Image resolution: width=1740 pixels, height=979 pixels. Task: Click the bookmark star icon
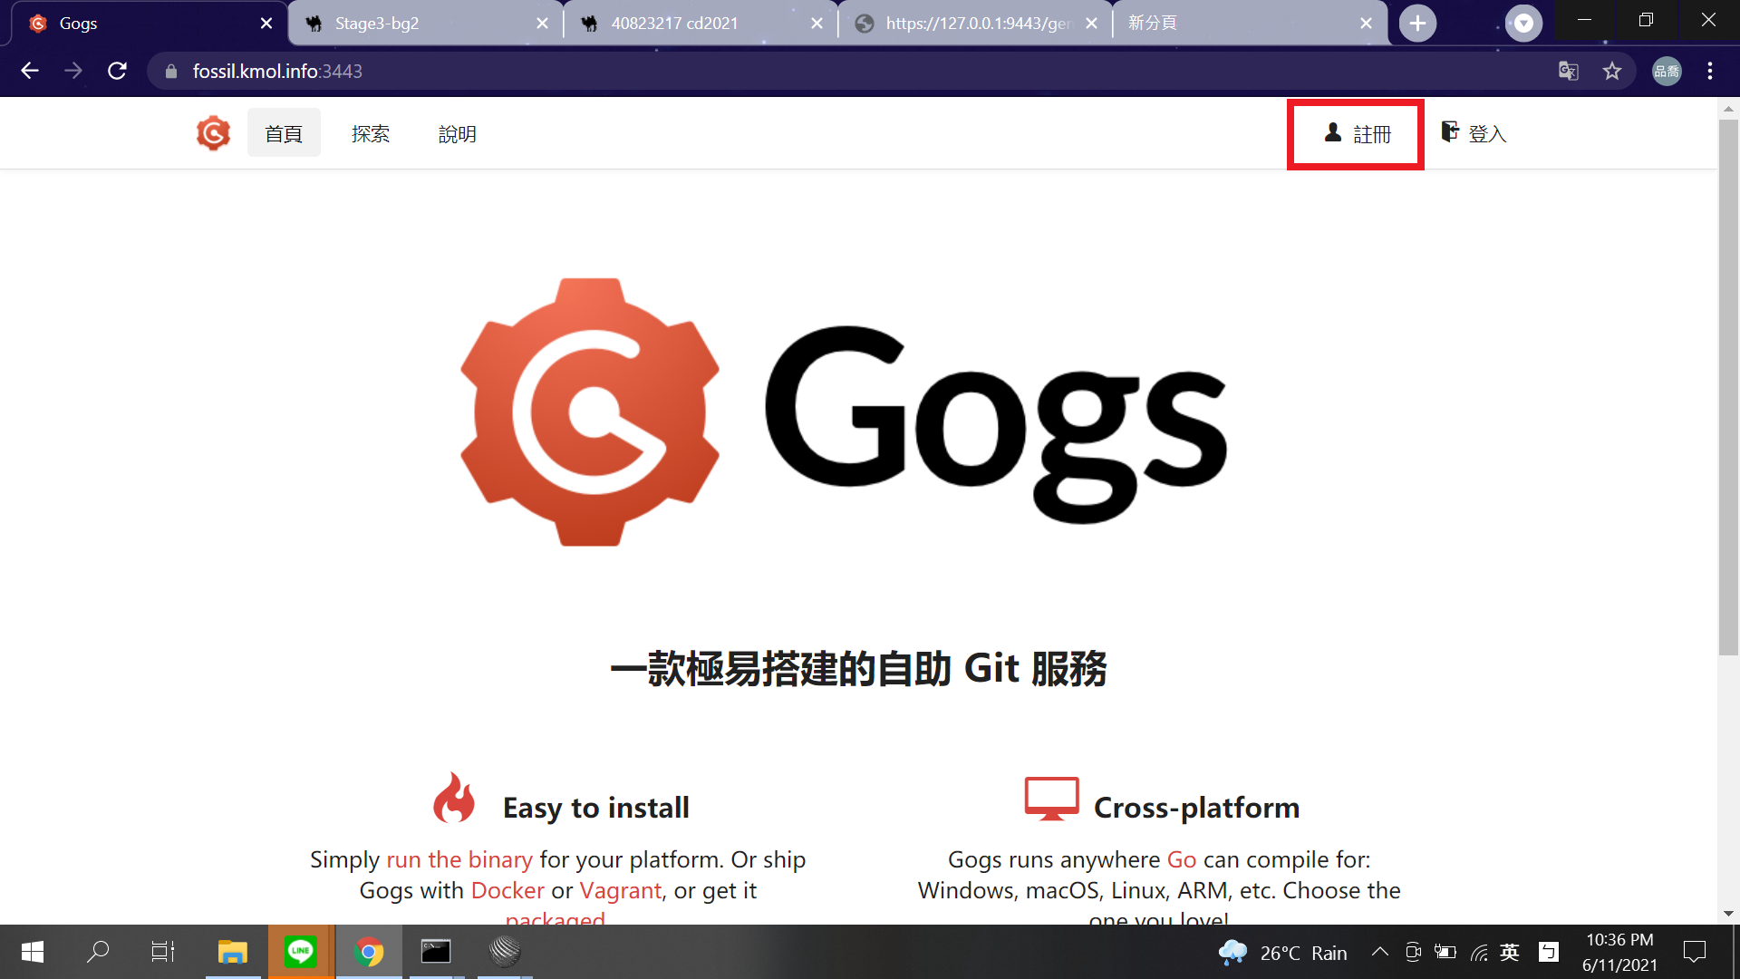coord(1611,71)
